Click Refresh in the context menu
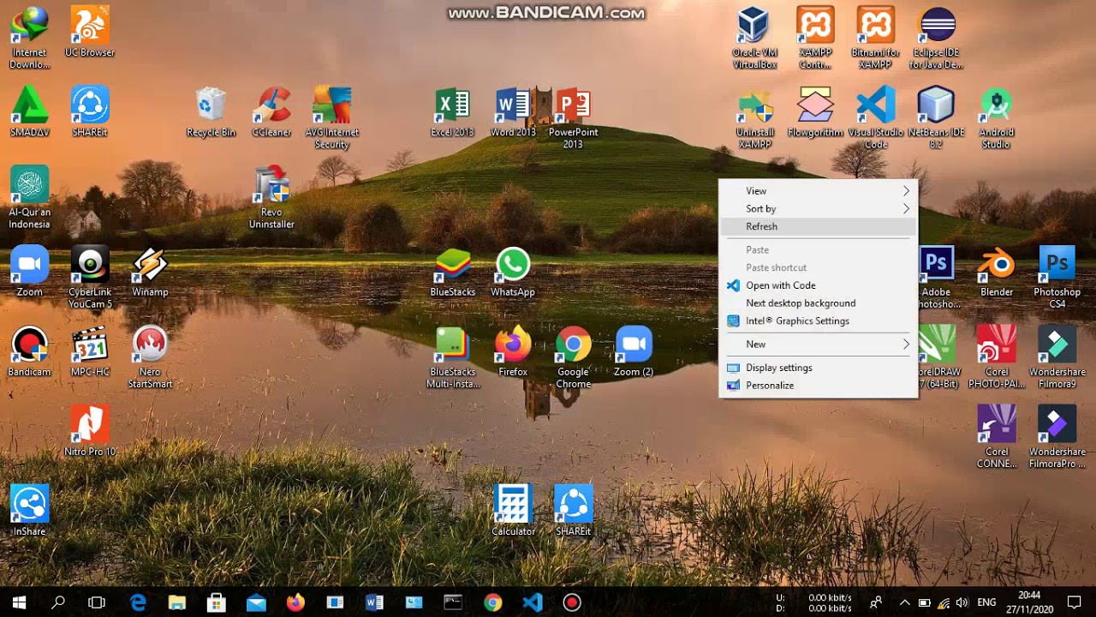The height and width of the screenshot is (617, 1096). coord(818,226)
